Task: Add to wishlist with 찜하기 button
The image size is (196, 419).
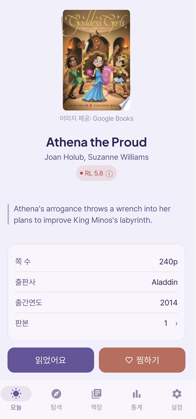Action: [142, 360]
